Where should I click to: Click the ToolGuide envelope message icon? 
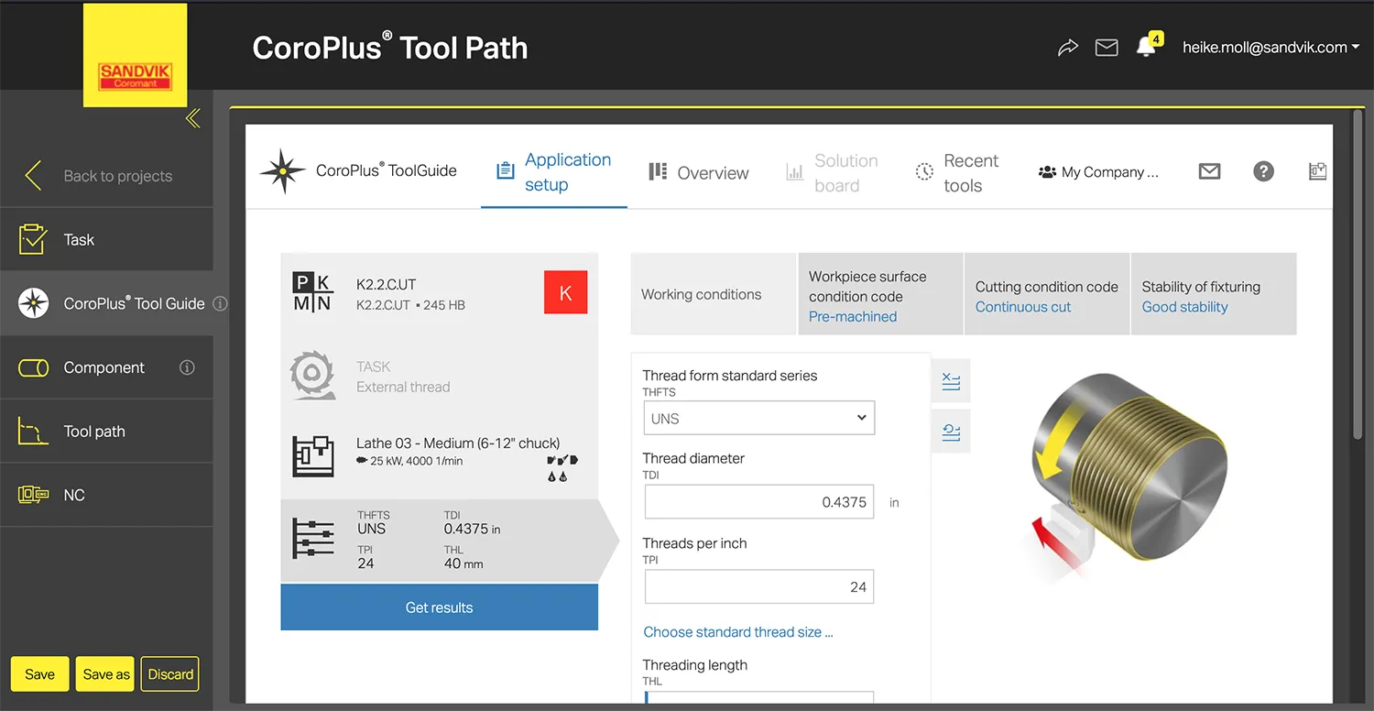point(1209,171)
